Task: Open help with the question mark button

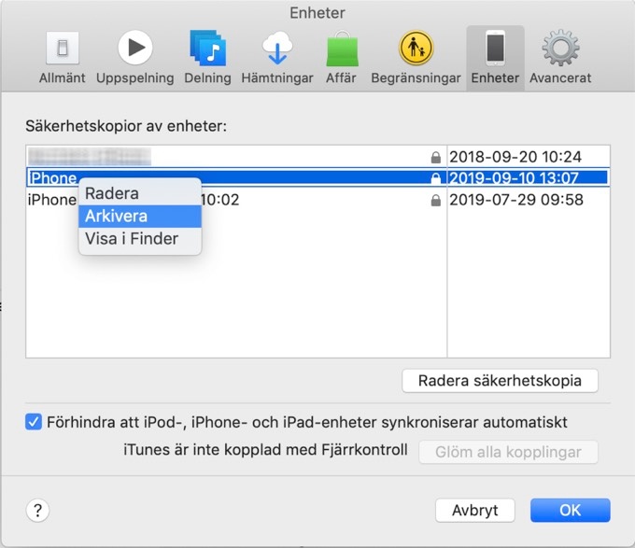Action: pyautogui.click(x=37, y=511)
